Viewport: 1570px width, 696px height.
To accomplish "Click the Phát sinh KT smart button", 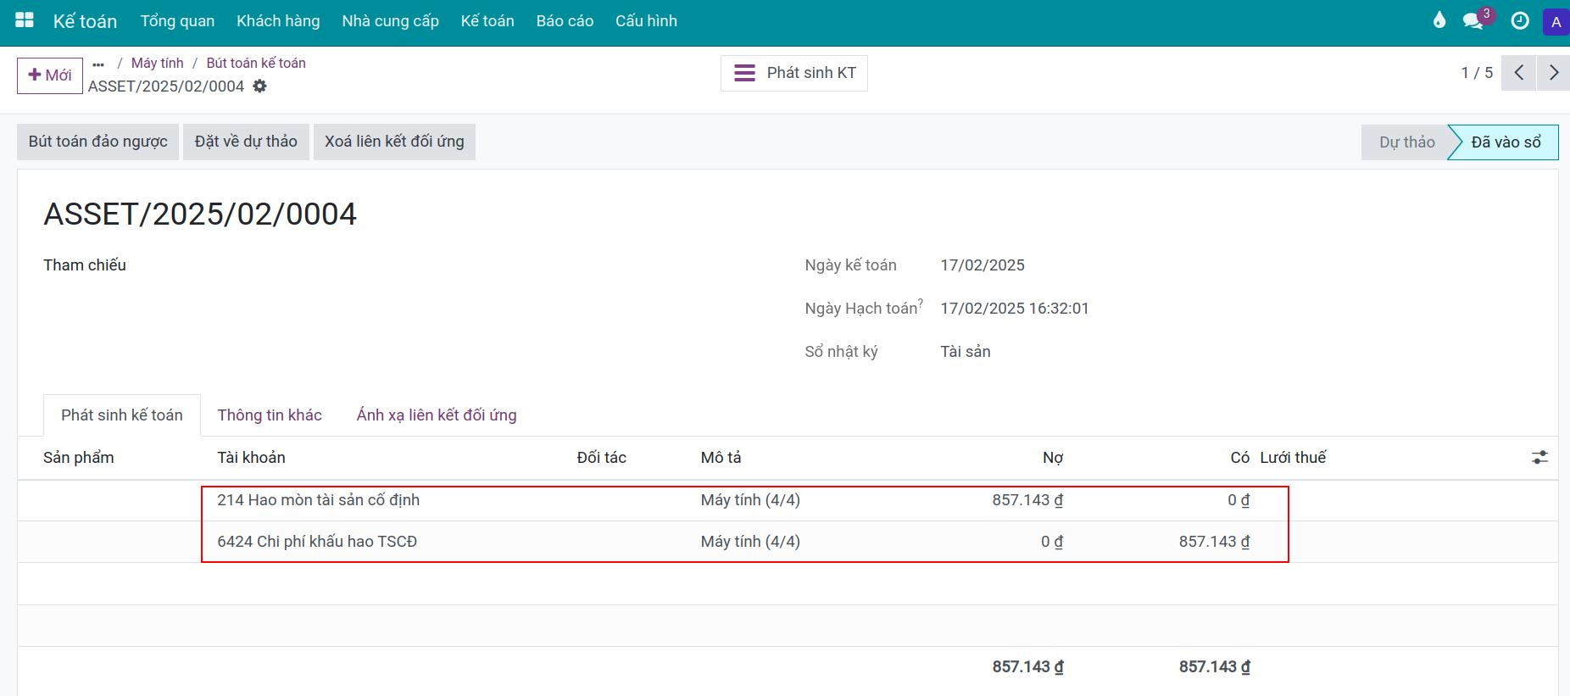I will coord(794,73).
